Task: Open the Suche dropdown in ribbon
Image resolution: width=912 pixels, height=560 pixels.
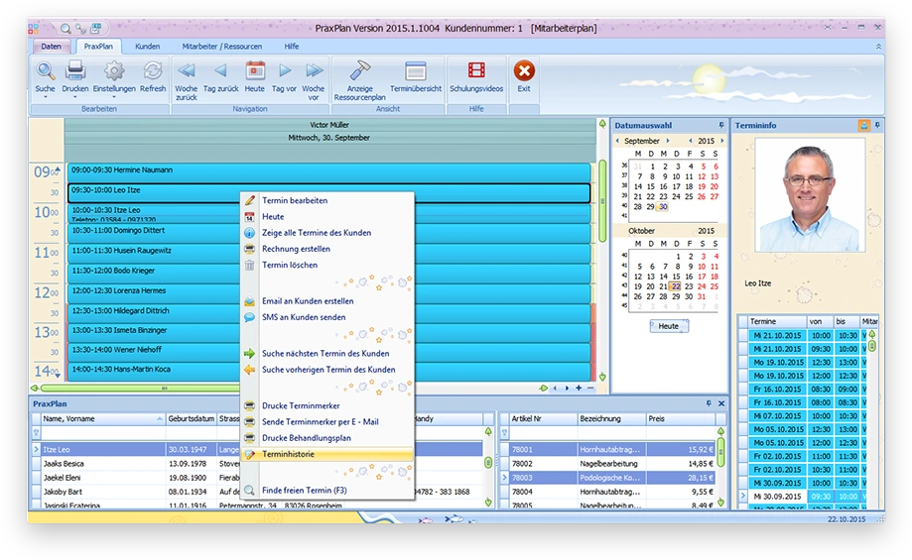Action: (x=46, y=97)
